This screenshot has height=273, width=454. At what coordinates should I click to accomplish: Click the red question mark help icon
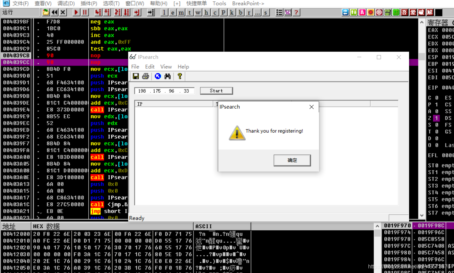click(x=296, y=13)
